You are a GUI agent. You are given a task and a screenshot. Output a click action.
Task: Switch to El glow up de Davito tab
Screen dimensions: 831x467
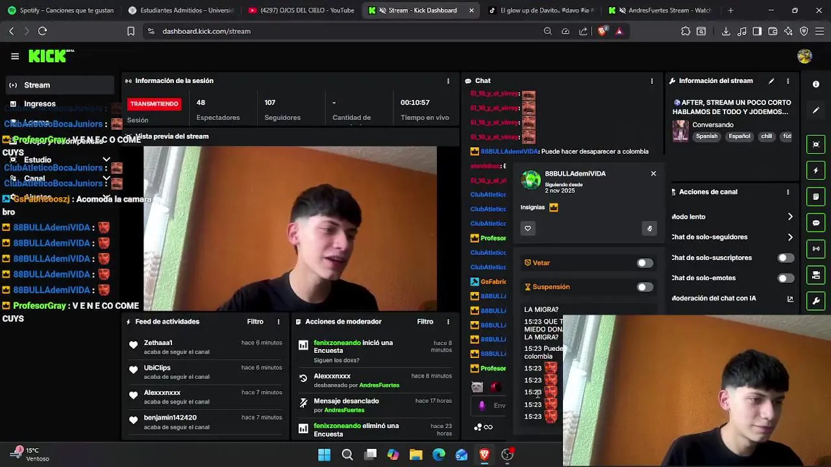tap(541, 10)
